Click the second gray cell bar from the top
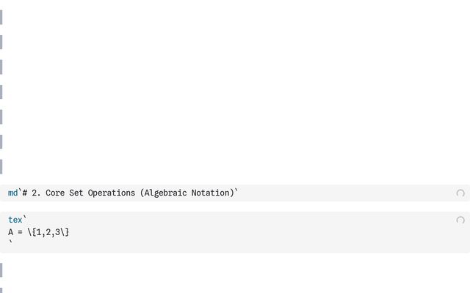 (x=1, y=42)
